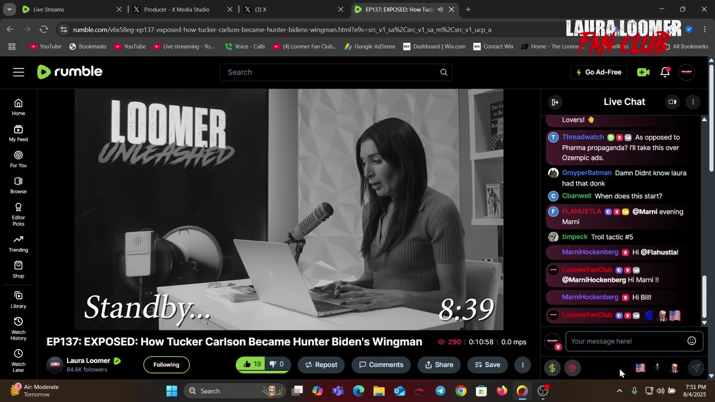Open Editor Picks in the sidebar
The height and width of the screenshot is (402, 715).
coord(18,214)
